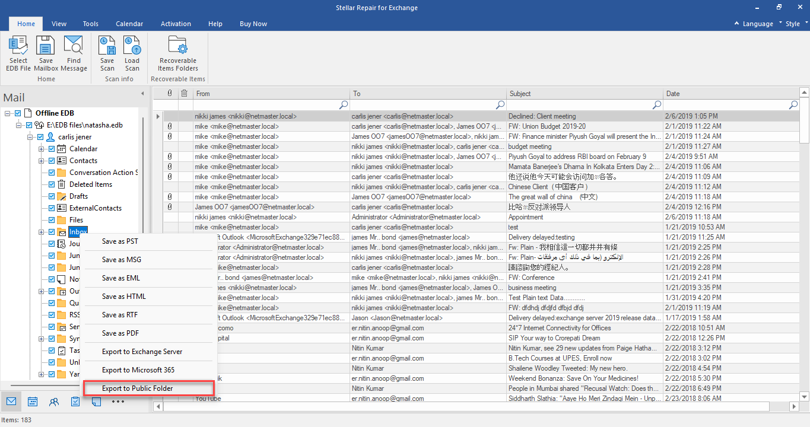Click the ExternalContacts folder icon
Viewport: 810px width, 427px height.
(x=61, y=208)
